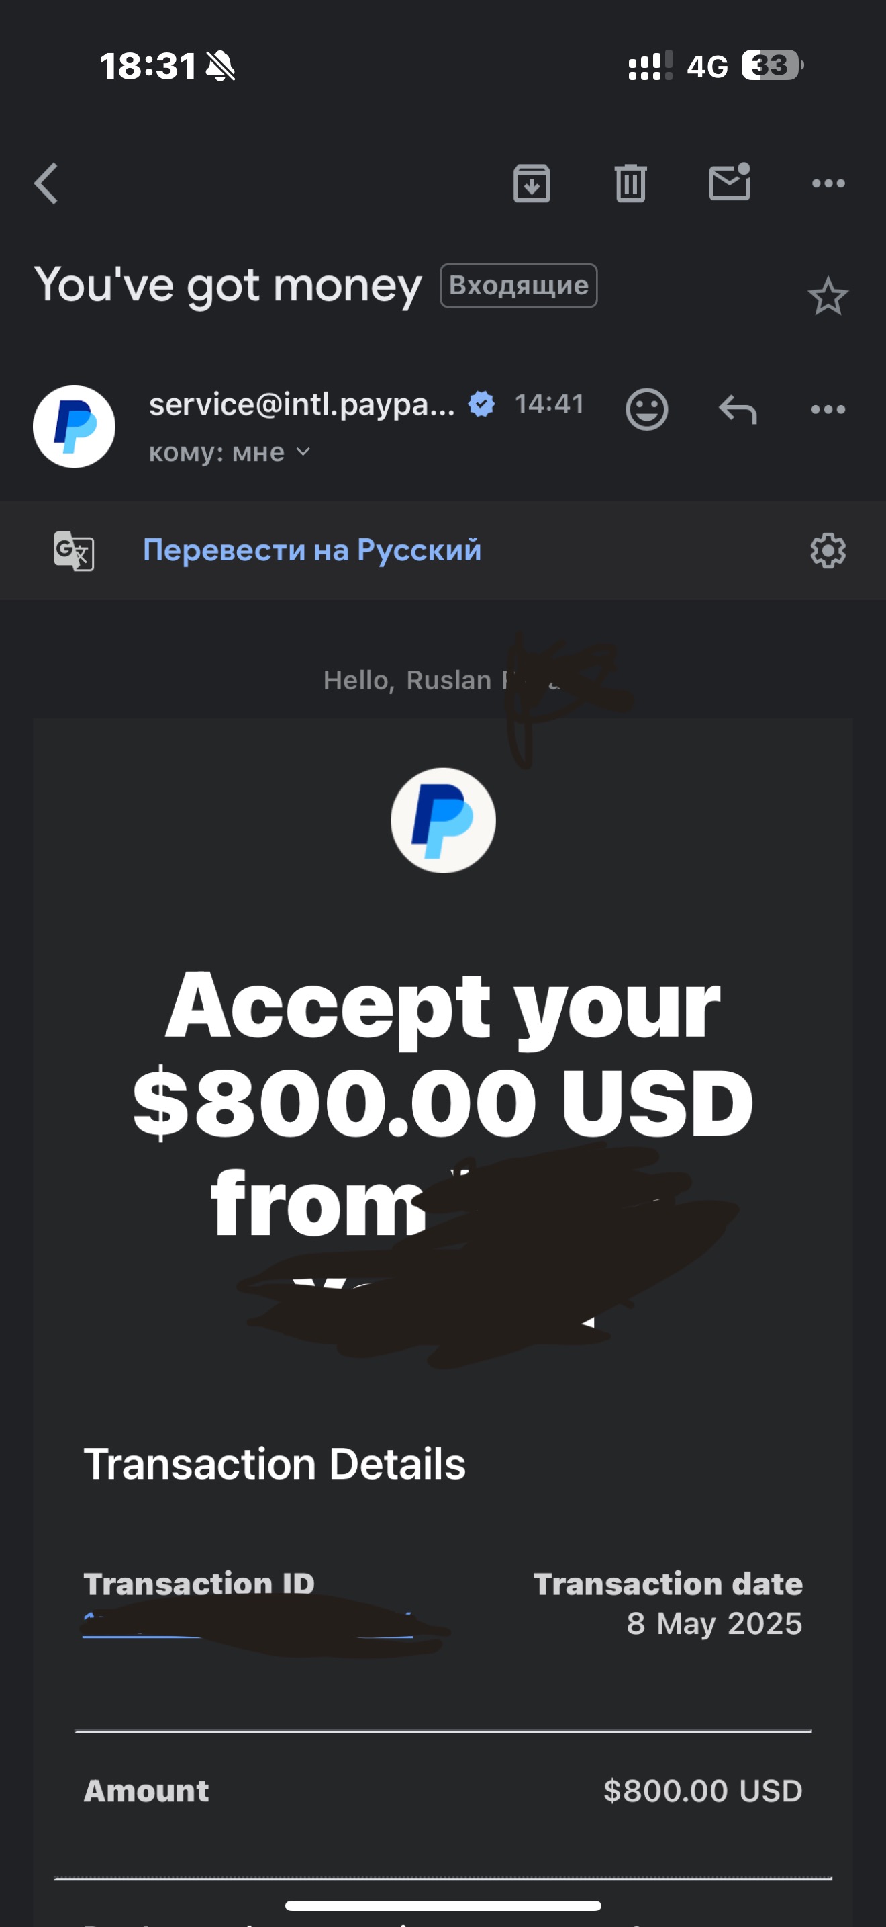The width and height of the screenshot is (886, 1927).
Task: Expand recipient details next to кому: мне
Action: pyautogui.click(x=303, y=452)
